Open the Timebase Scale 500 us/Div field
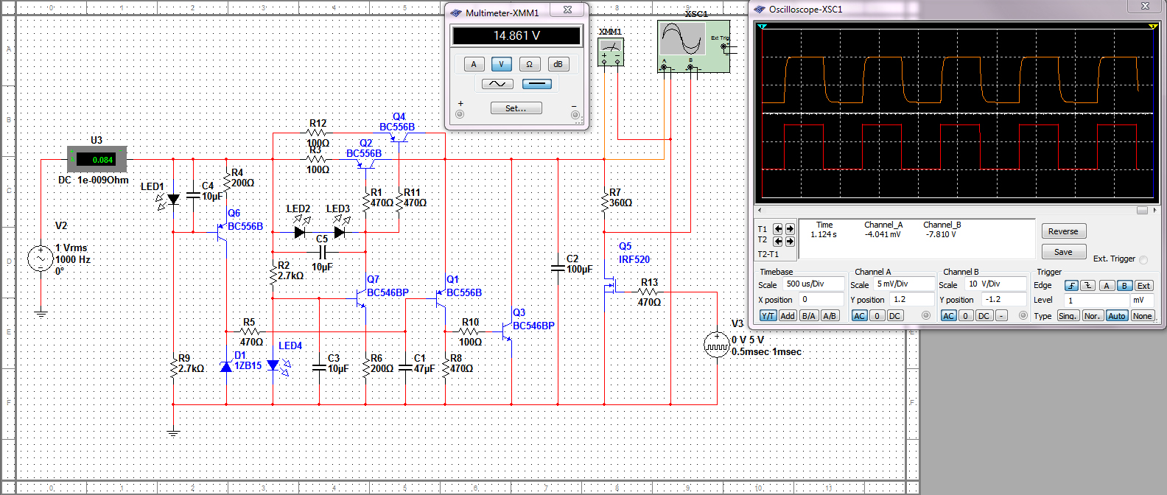 (813, 284)
